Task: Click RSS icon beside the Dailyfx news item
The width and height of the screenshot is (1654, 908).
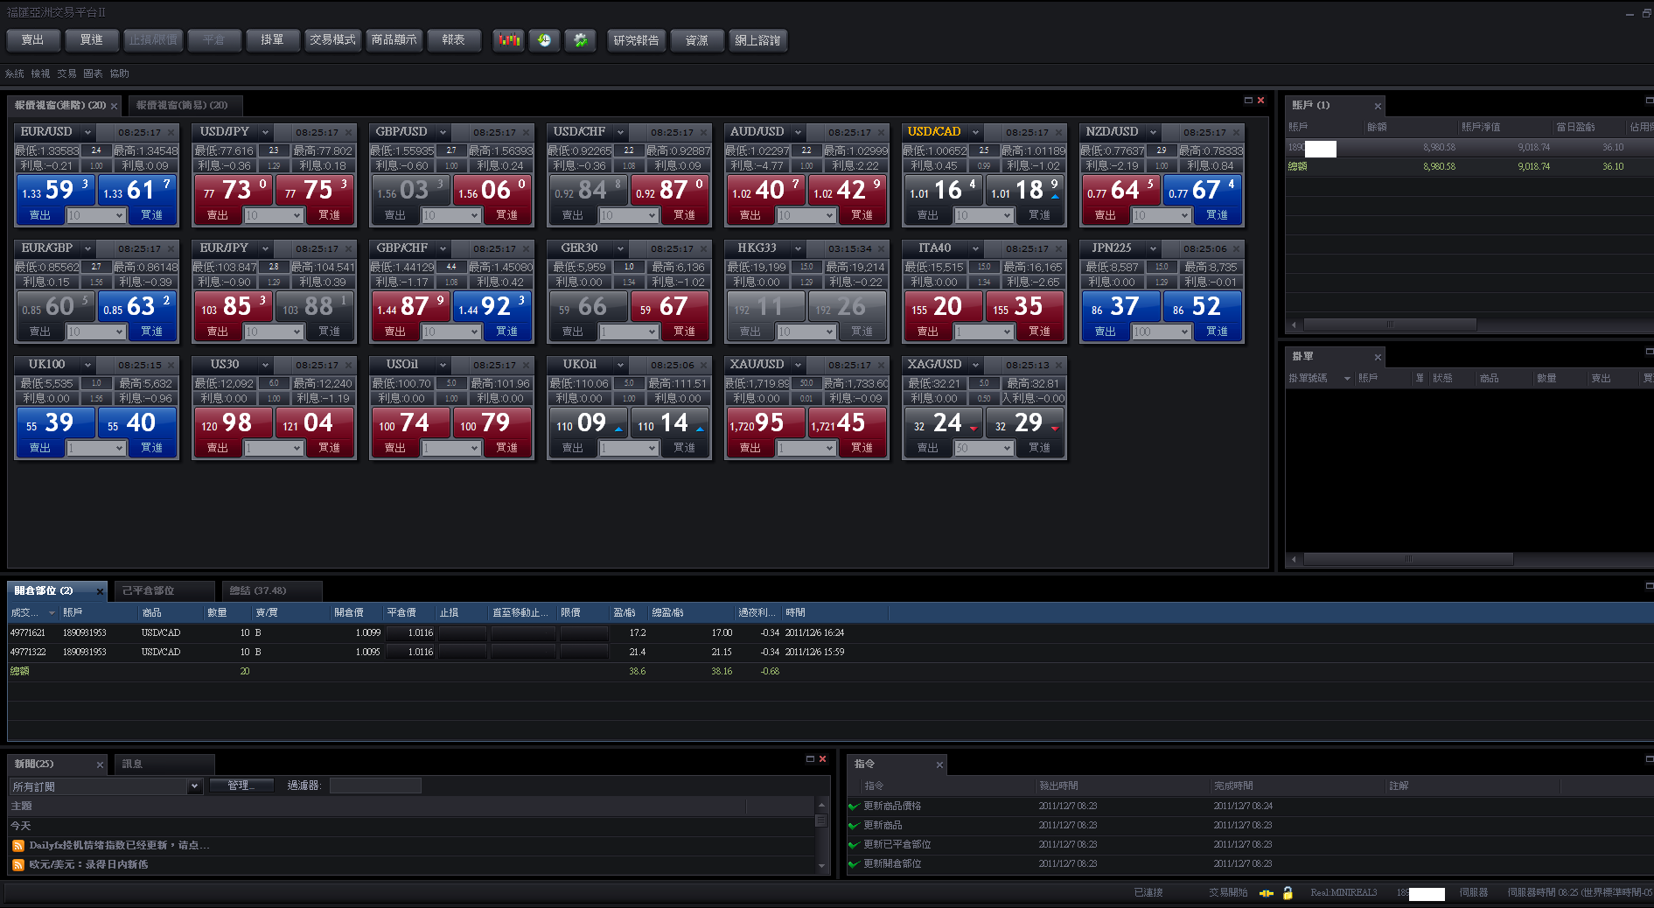Action: [17, 846]
